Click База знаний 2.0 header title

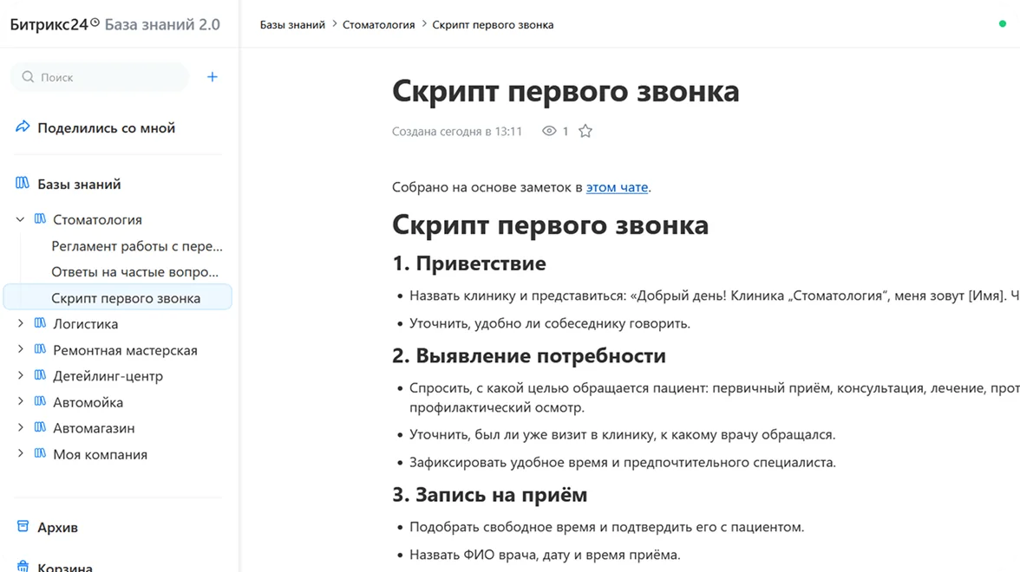click(x=162, y=24)
